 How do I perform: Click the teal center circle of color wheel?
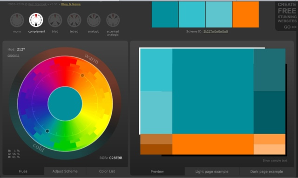pyautogui.click(x=65, y=103)
